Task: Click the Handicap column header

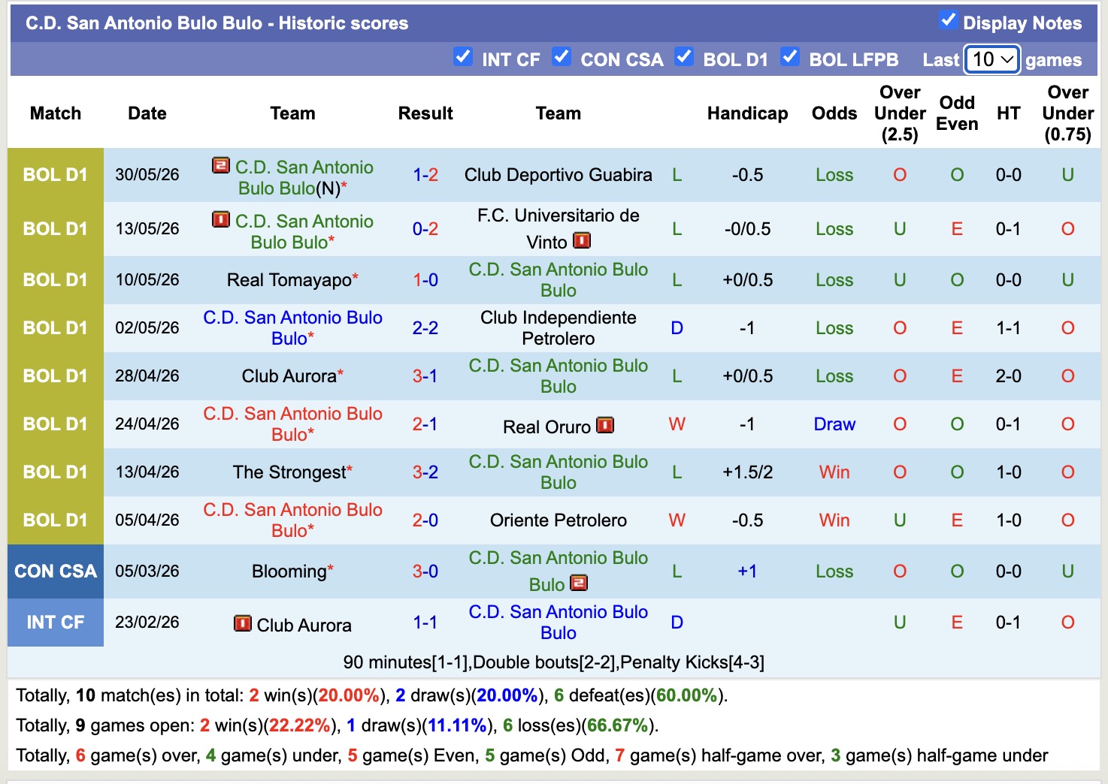Action: point(747,113)
